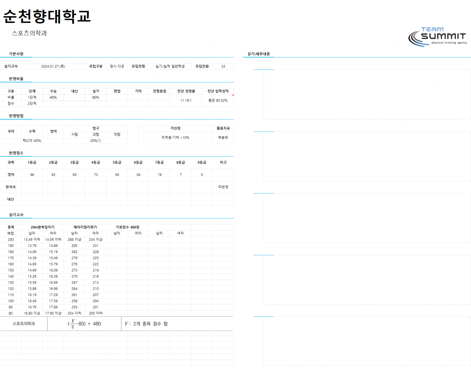Click the competition rate value 11.19:1

click(x=186, y=100)
